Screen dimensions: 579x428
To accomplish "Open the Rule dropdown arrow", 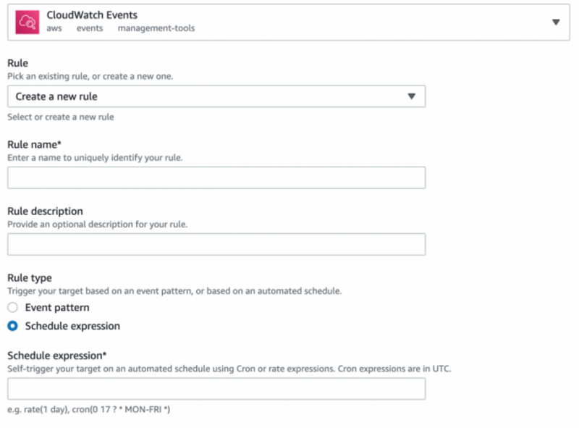I will pos(411,96).
